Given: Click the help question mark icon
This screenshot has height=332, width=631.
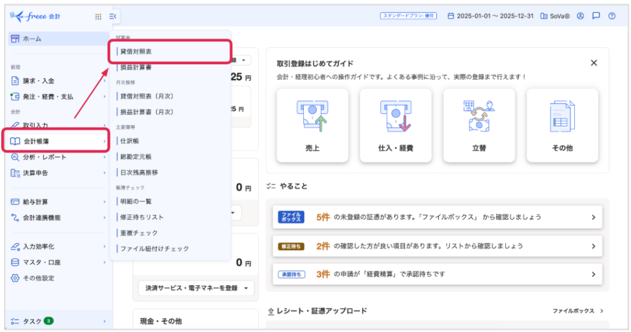Looking at the screenshot, I should point(611,16).
